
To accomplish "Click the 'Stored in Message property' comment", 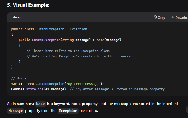I will 140,89.
